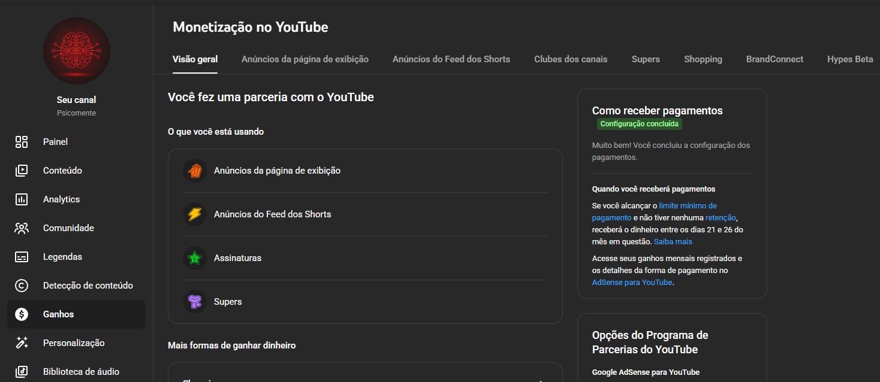Click the lightning icon for Shorts Feed ads
This screenshot has height=382, width=880.
[195, 214]
